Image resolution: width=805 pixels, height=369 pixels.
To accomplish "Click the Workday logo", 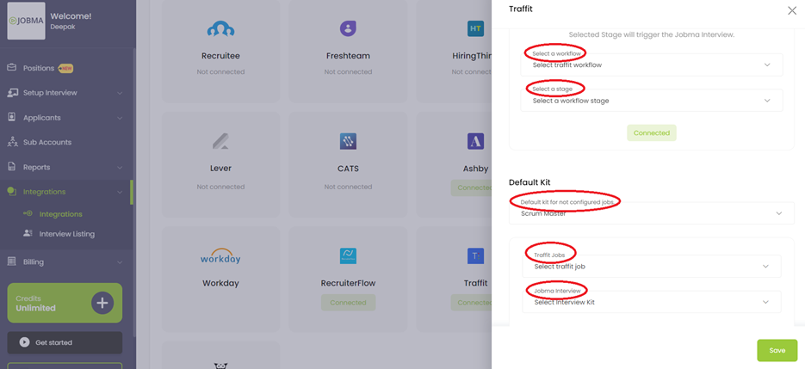I will coord(220,256).
